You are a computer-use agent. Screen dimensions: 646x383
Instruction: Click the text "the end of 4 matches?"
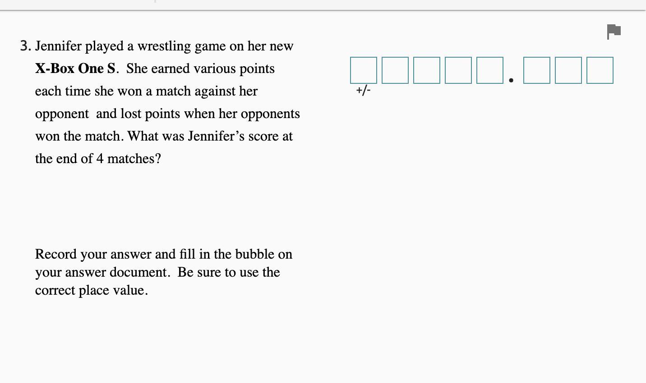pyautogui.click(x=98, y=159)
